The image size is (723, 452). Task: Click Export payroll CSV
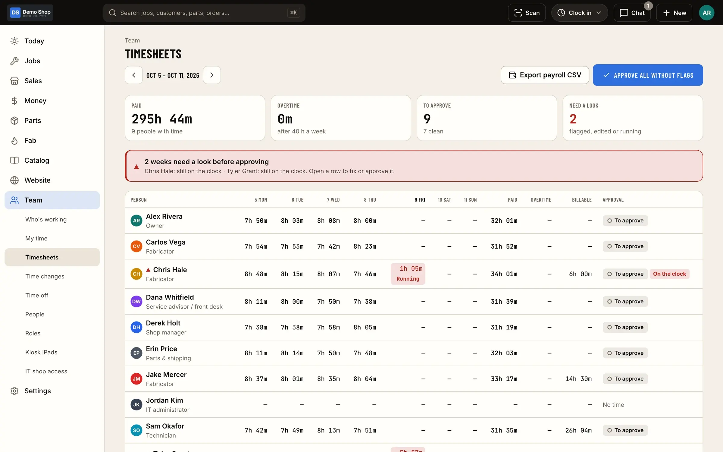pos(545,75)
